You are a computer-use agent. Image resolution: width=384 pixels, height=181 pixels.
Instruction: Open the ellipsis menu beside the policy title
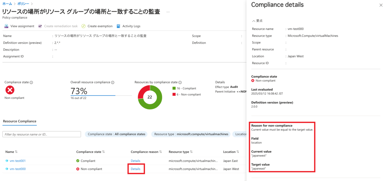pyautogui.click(x=168, y=12)
